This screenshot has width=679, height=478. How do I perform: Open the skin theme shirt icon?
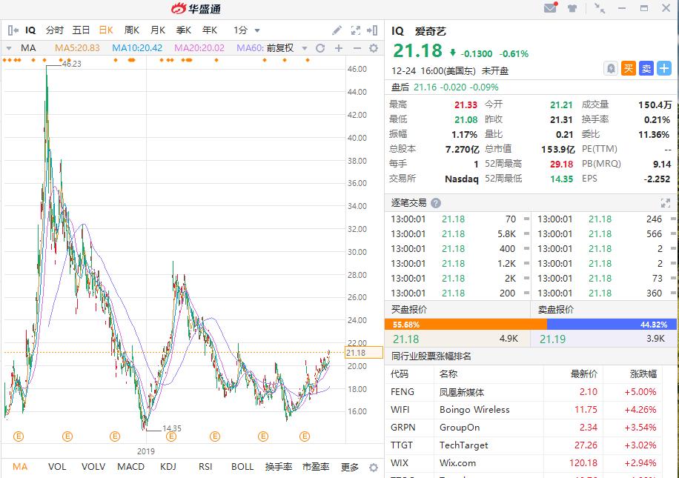[x=572, y=8]
